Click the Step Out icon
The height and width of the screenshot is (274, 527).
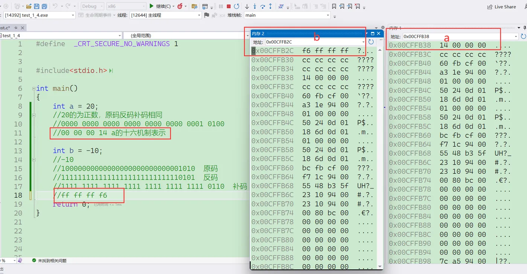pyautogui.click(x=270, y=6)
